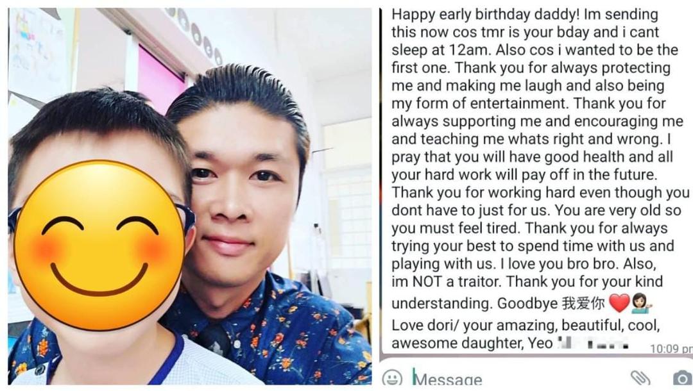
Task: Click the woman tipping hand emoji
Action: (x=642, y=303)
